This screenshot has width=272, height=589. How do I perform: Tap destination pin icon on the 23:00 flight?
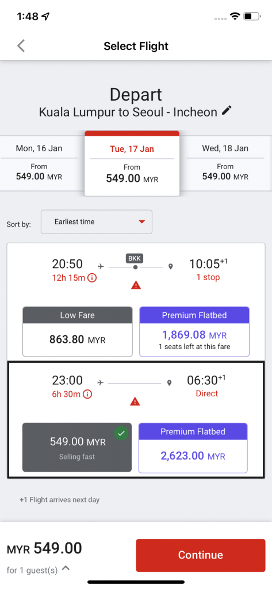[x=169, y=383]
